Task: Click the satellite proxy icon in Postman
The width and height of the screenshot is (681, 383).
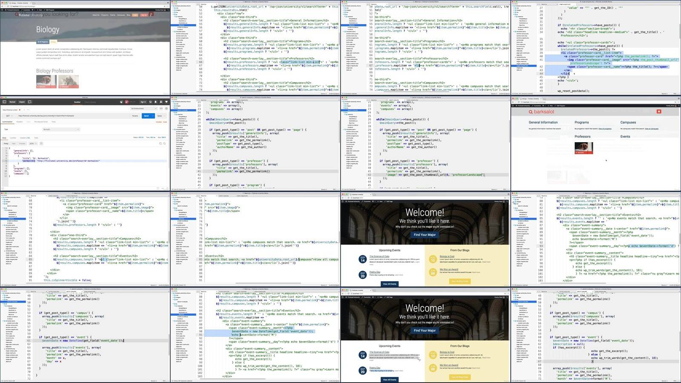Action: point(122,102)
